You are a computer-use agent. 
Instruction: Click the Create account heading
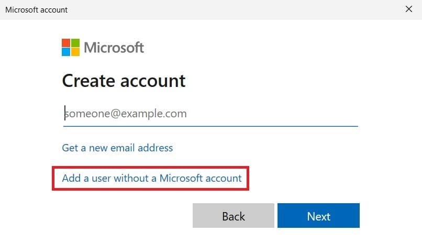pyautogui.click(x=124, y=81)
